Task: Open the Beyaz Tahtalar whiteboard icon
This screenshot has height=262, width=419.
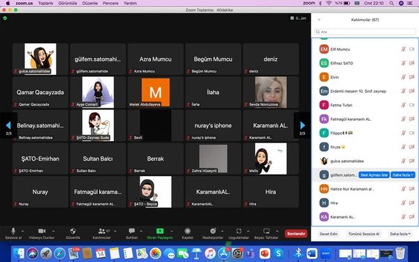Action: [x=266, y=231]
